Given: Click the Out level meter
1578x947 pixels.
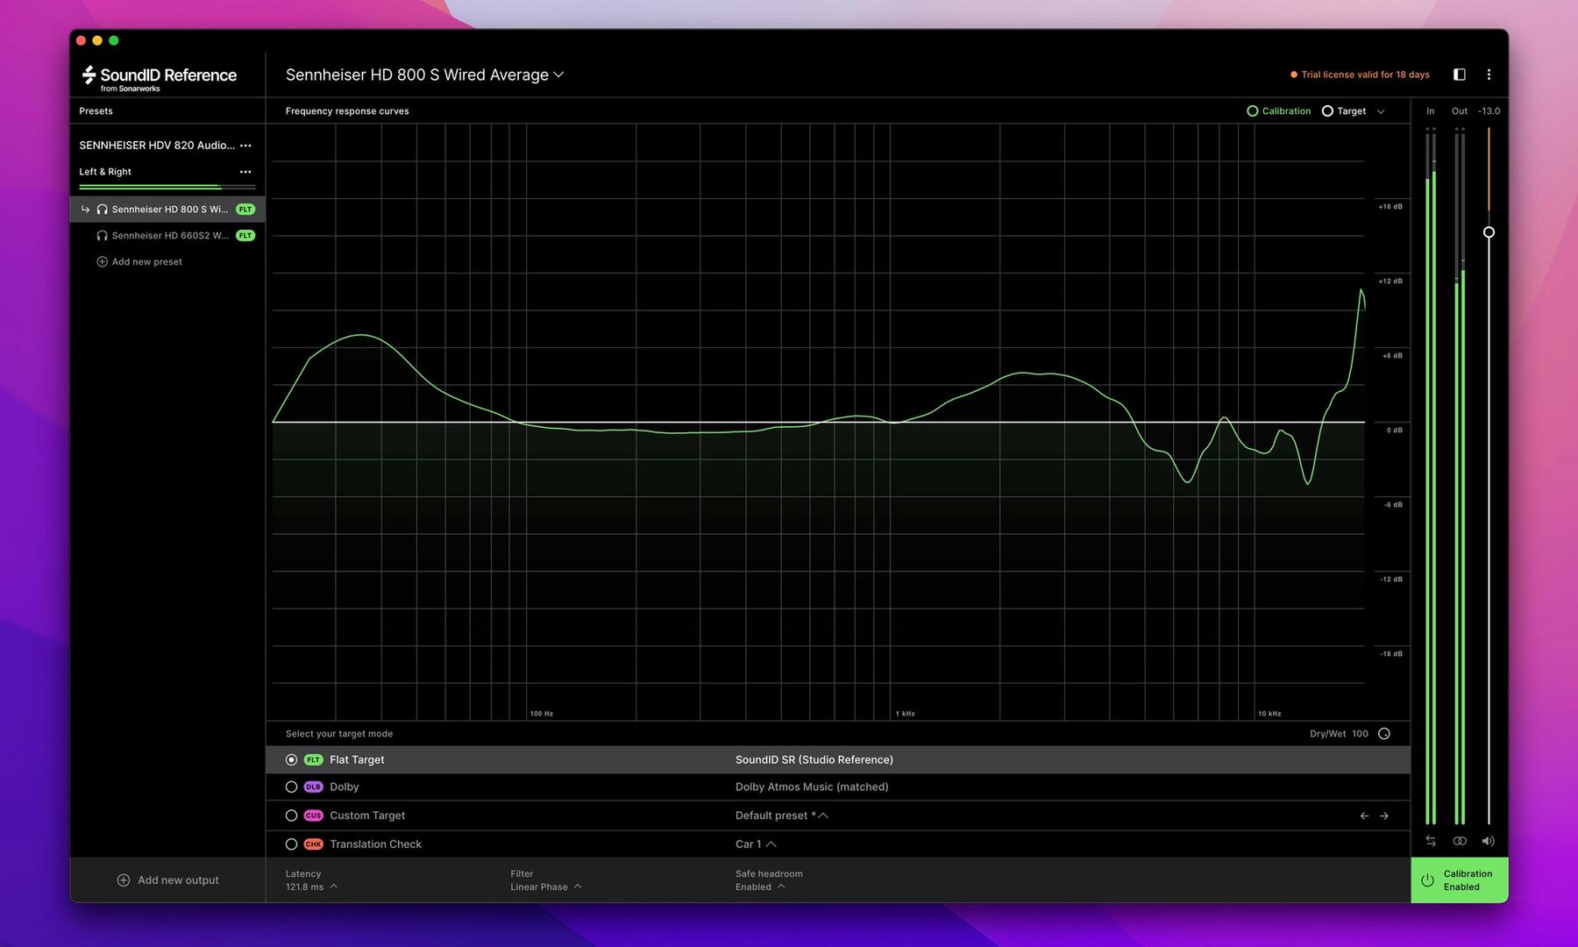Looking at the screenshot, I should coord(1460,475).
